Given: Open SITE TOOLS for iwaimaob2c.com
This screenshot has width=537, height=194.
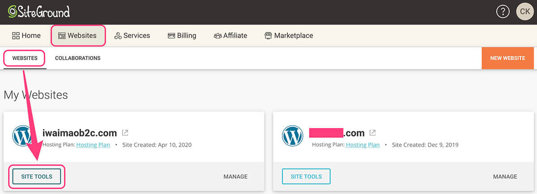Looking at the screenshot, I should pos(37,177).
